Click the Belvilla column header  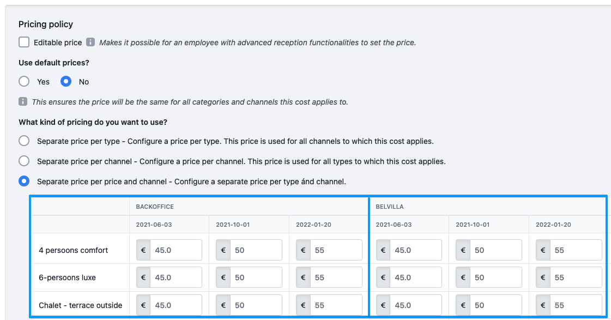click(390, 207)
